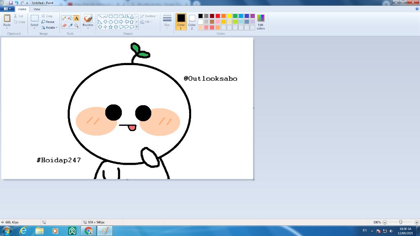Choose the straight Line shape
Screen dimensions: 420x236
[x=100, y=16]
